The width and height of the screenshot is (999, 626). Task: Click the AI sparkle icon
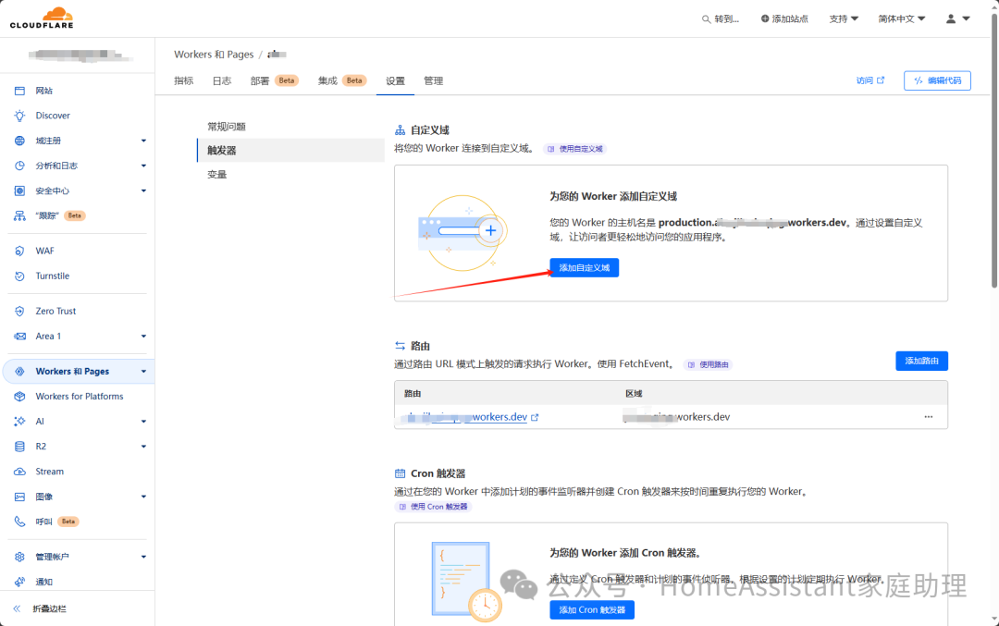(19, 422)
